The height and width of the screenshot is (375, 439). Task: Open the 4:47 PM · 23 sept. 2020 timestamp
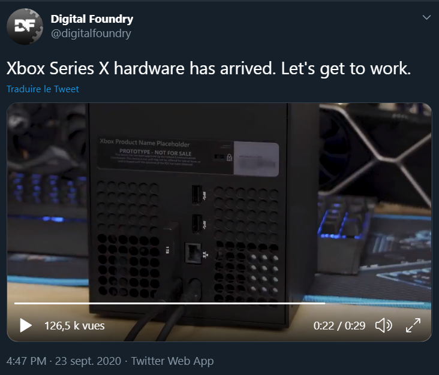point(64,361)
